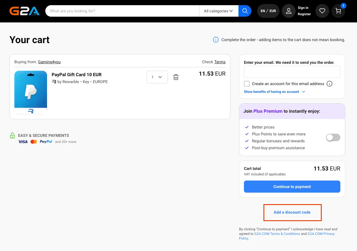
Task: Click the 'Better prices' benefit text
Action: (263, 127)
